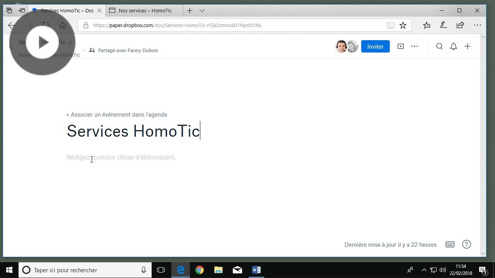Select the Services HomoTic browser tab

[67, 10]
